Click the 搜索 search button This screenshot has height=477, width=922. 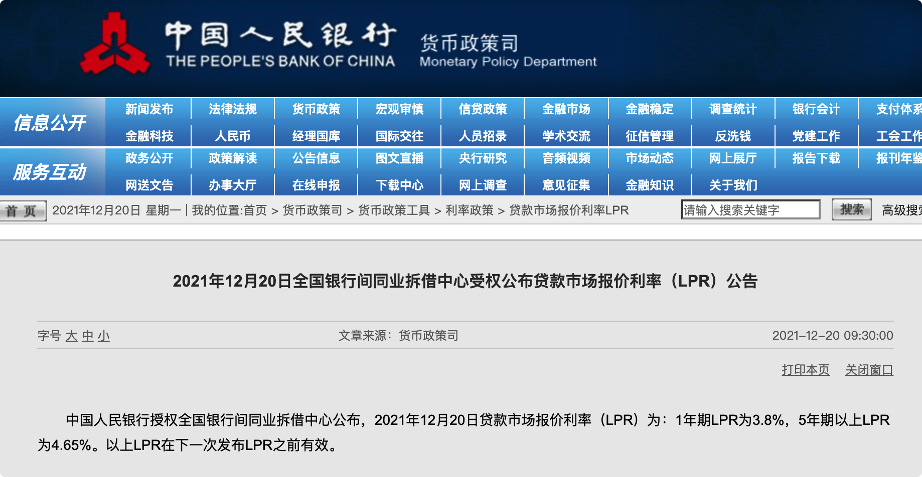851,209
